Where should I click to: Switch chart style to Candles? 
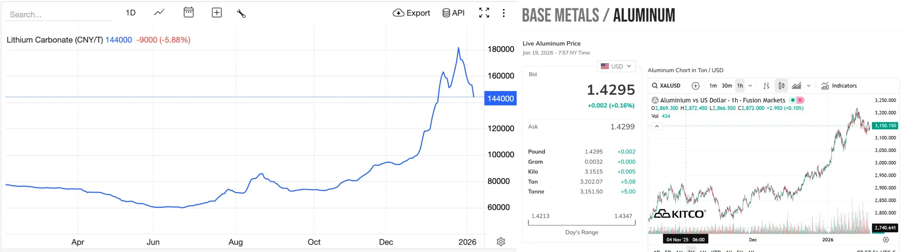(x=781, y=86)
